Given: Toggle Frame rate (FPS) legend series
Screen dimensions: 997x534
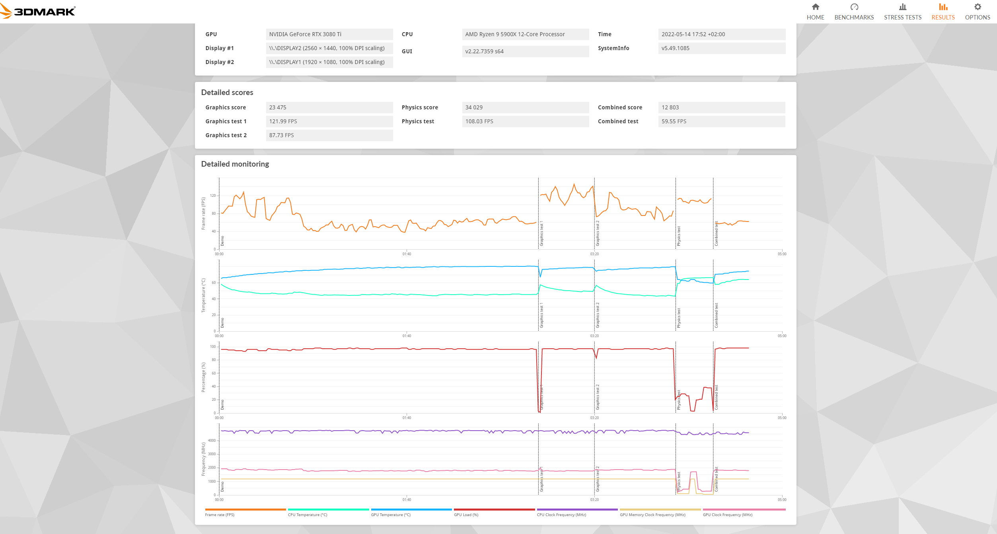Looking at the screenshot, I should (x=220, y=515).
